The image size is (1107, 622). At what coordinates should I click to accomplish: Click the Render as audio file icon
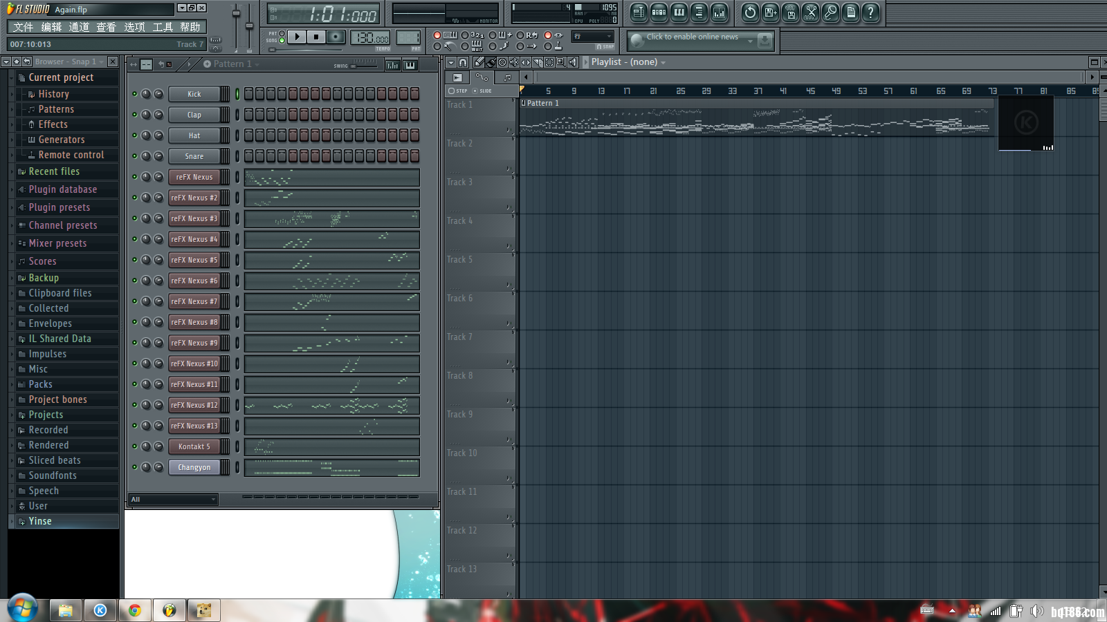[790, 12]
